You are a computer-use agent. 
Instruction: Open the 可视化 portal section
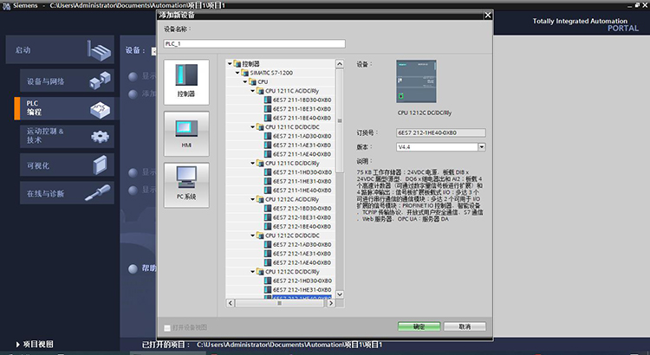[67, 165]
